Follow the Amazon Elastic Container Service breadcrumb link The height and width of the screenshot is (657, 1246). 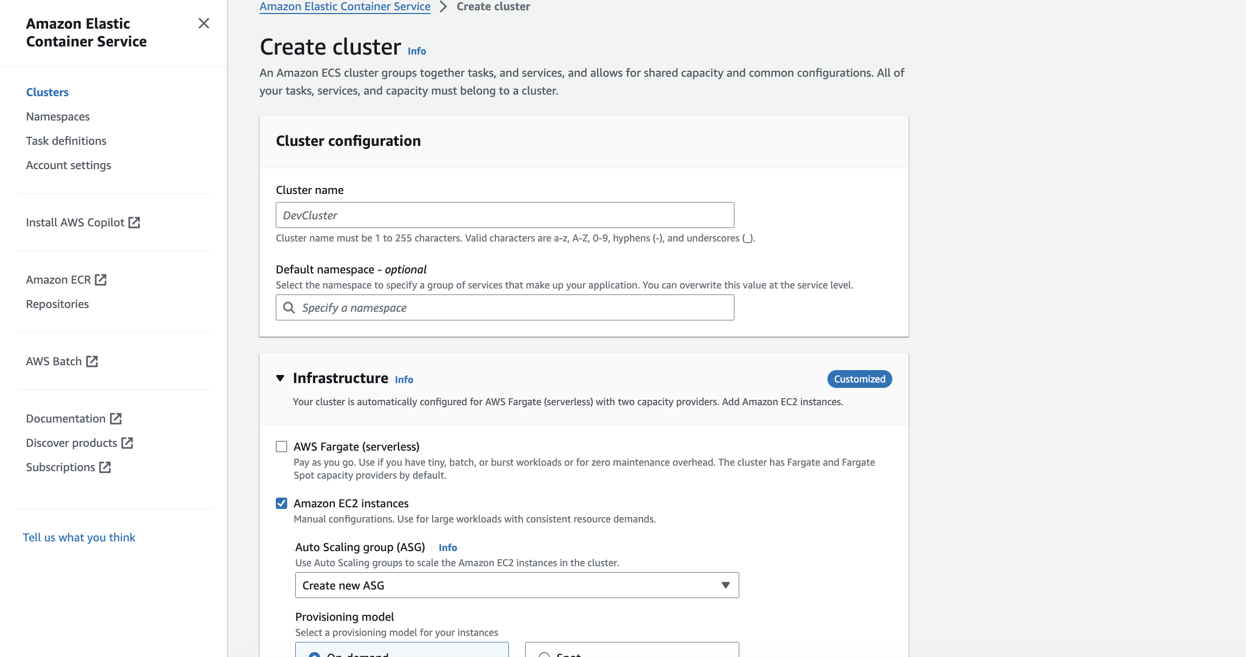tap(344, 6)
